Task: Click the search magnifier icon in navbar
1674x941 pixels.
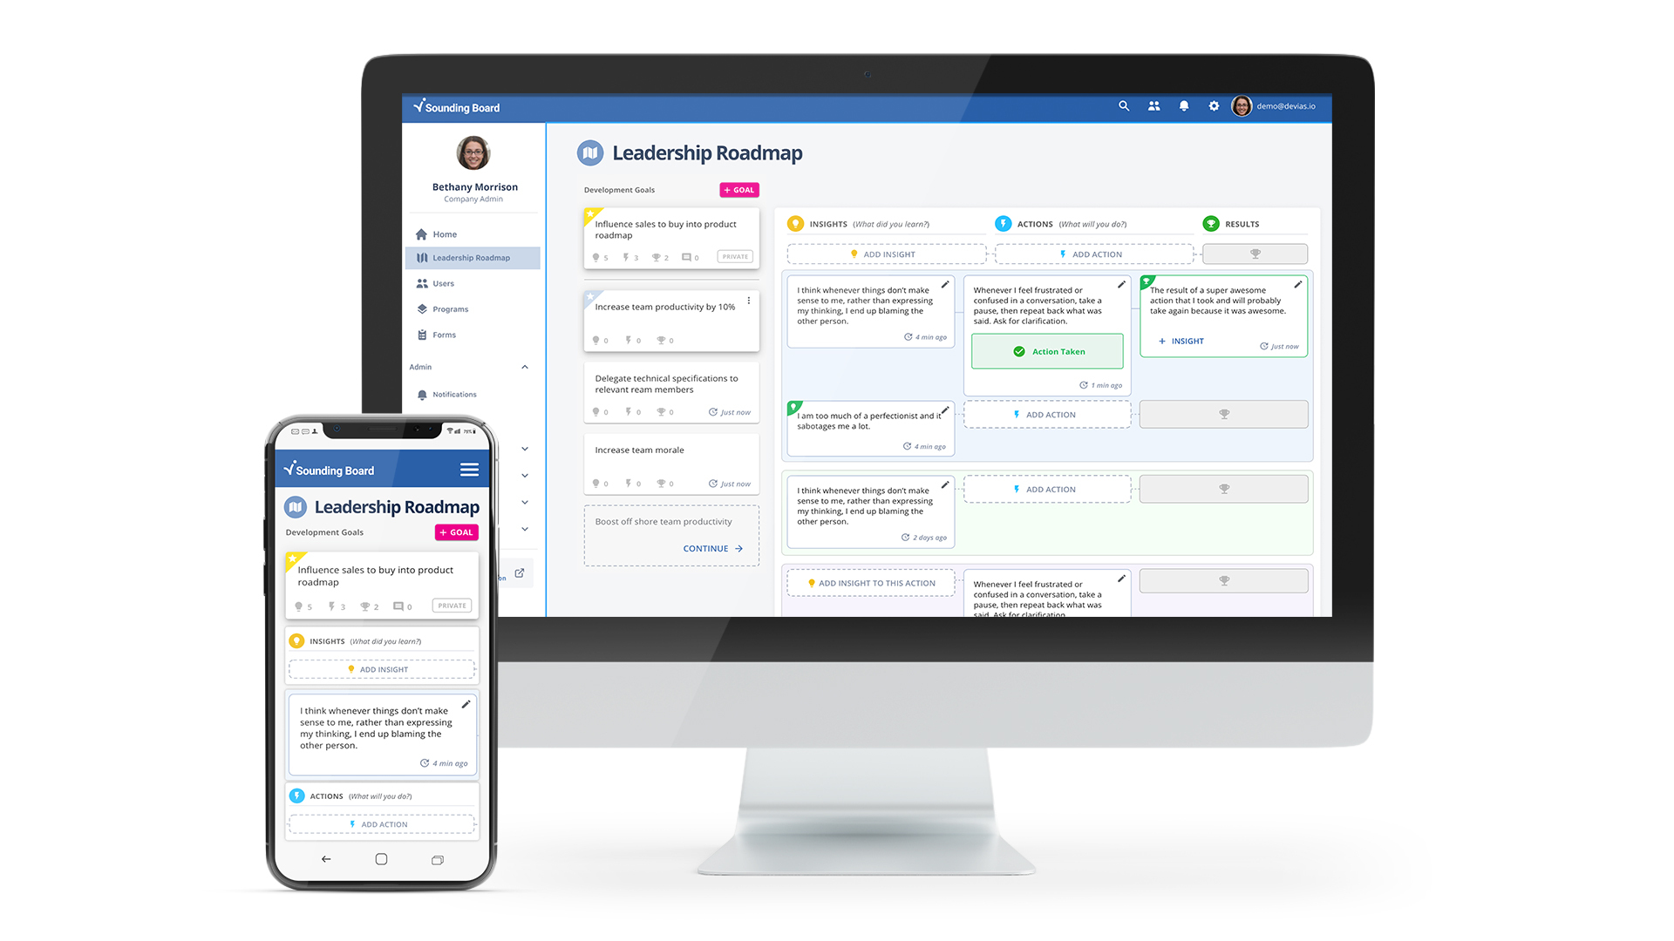Action: pyautogui.click(x=1119, y=105)
